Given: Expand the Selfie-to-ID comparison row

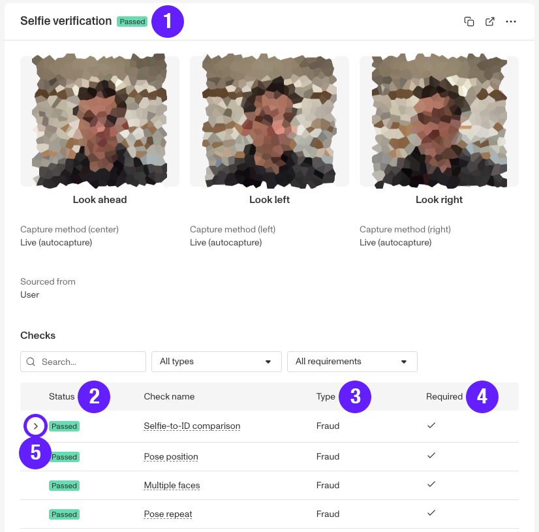Looking at the screenshot, I should [x=35, y=426].
